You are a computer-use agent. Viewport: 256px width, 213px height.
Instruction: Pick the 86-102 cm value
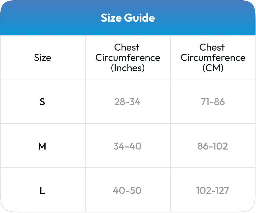point(213,146)
